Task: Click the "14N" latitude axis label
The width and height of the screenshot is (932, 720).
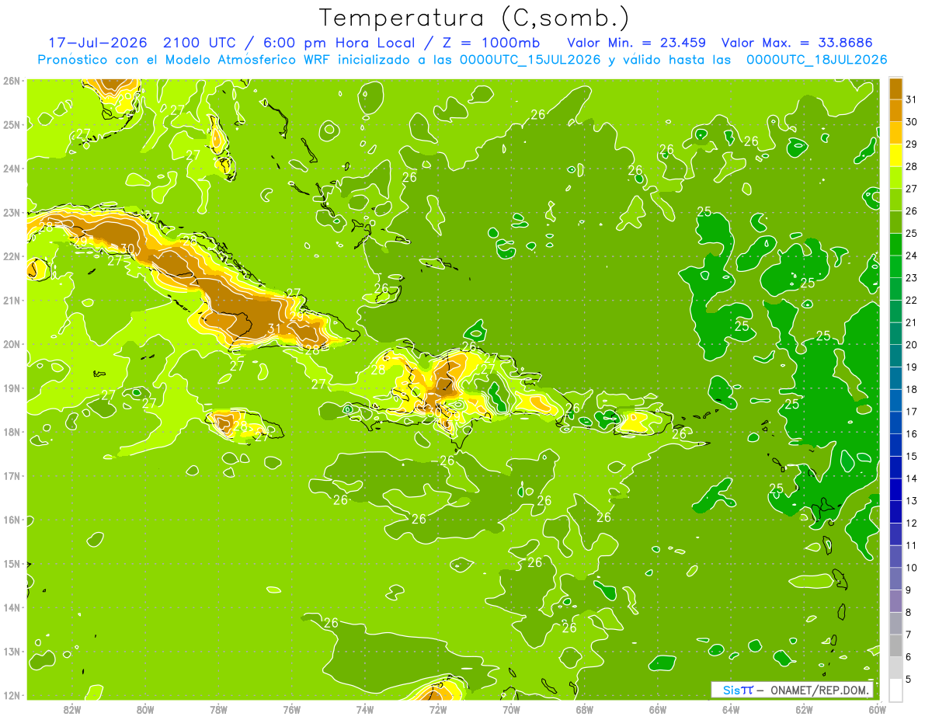Action: [x=12, y=607]
